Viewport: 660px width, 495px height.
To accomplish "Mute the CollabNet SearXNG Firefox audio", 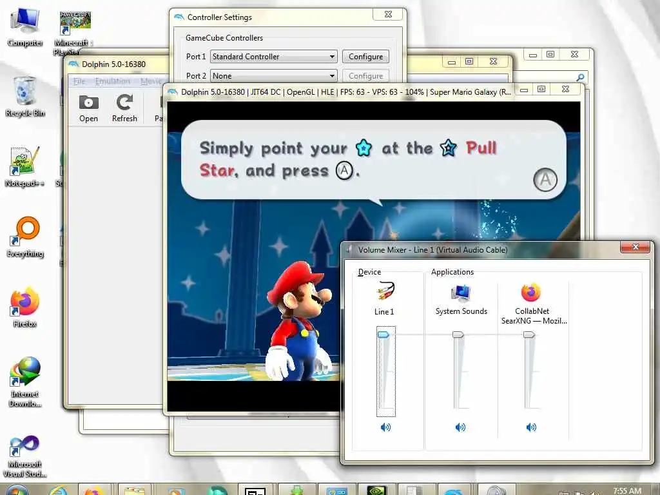I will point(531,427).
